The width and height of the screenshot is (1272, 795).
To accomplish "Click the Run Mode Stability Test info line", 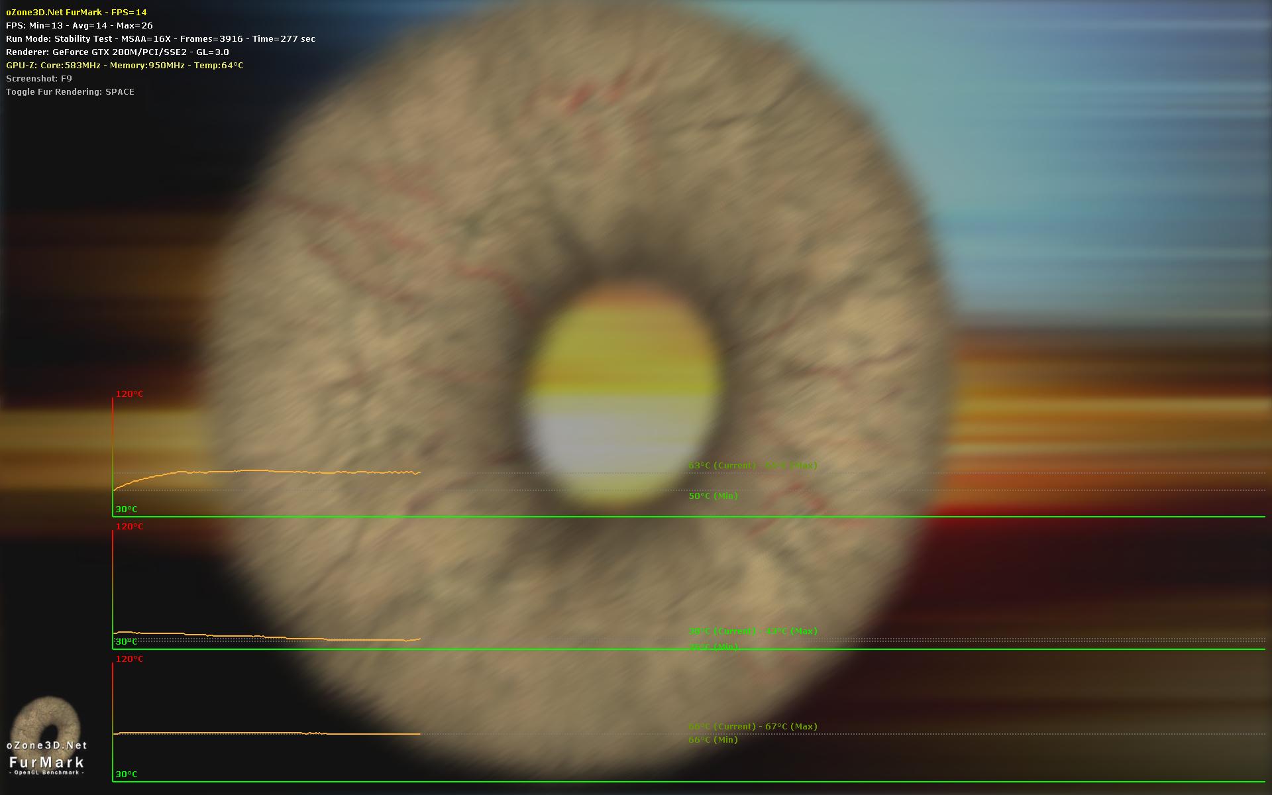I will (160, 38).
